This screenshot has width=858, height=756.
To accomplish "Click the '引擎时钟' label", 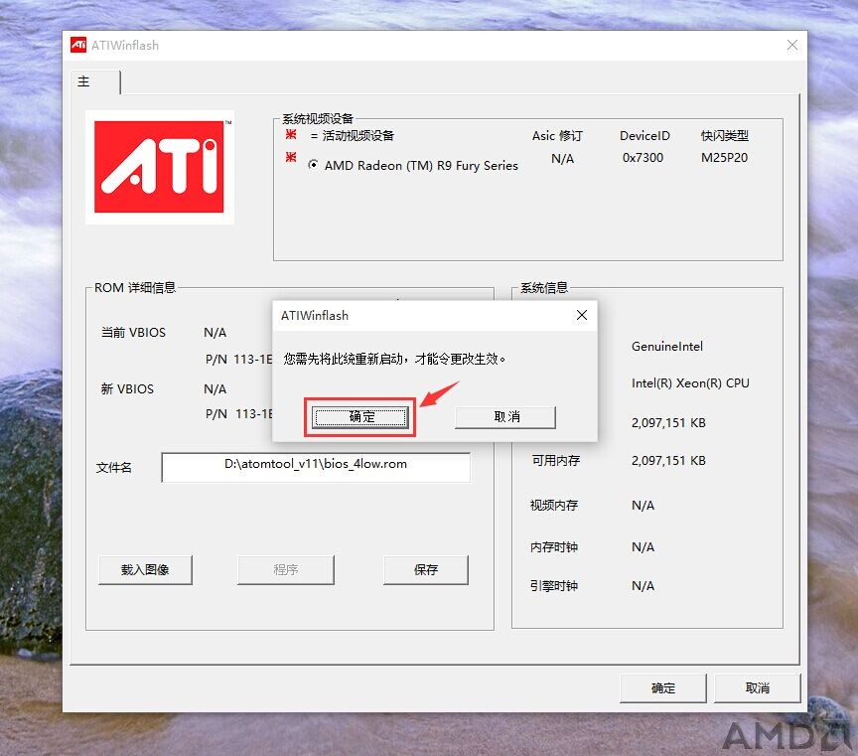I will coord(554,586).
